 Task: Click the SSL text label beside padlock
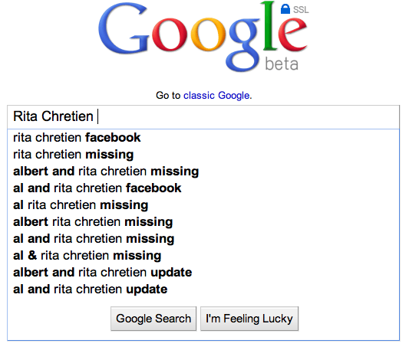pos(301,10)
